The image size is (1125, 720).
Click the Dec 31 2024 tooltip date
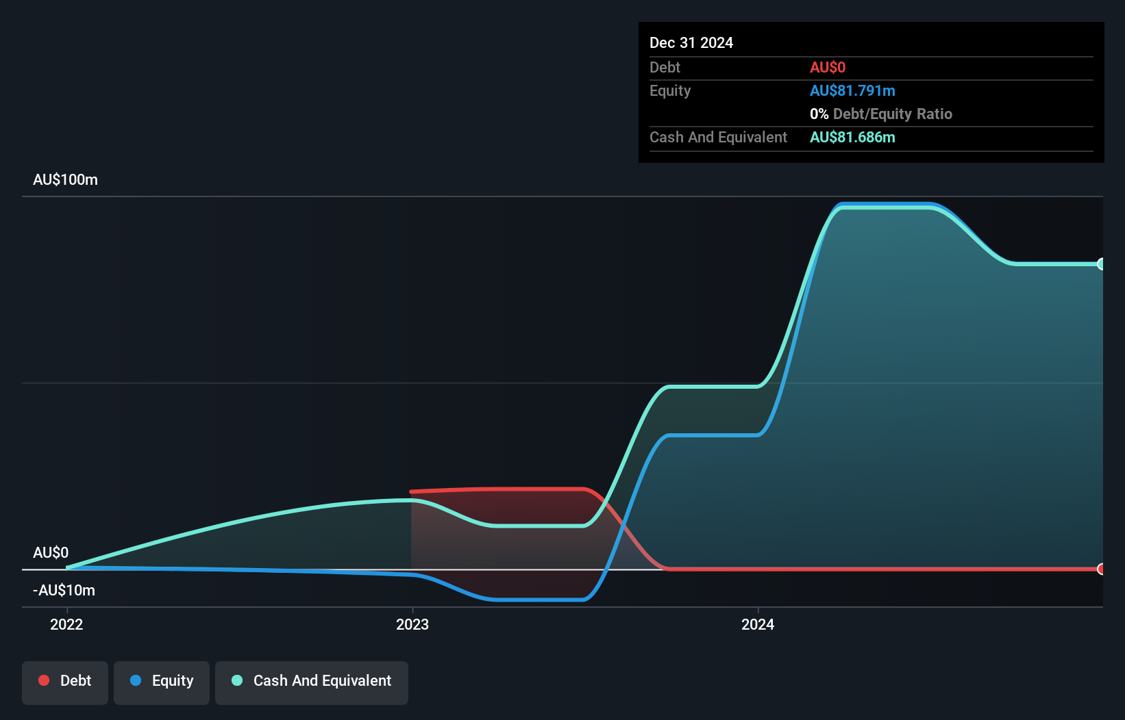[x=691, y=42]
